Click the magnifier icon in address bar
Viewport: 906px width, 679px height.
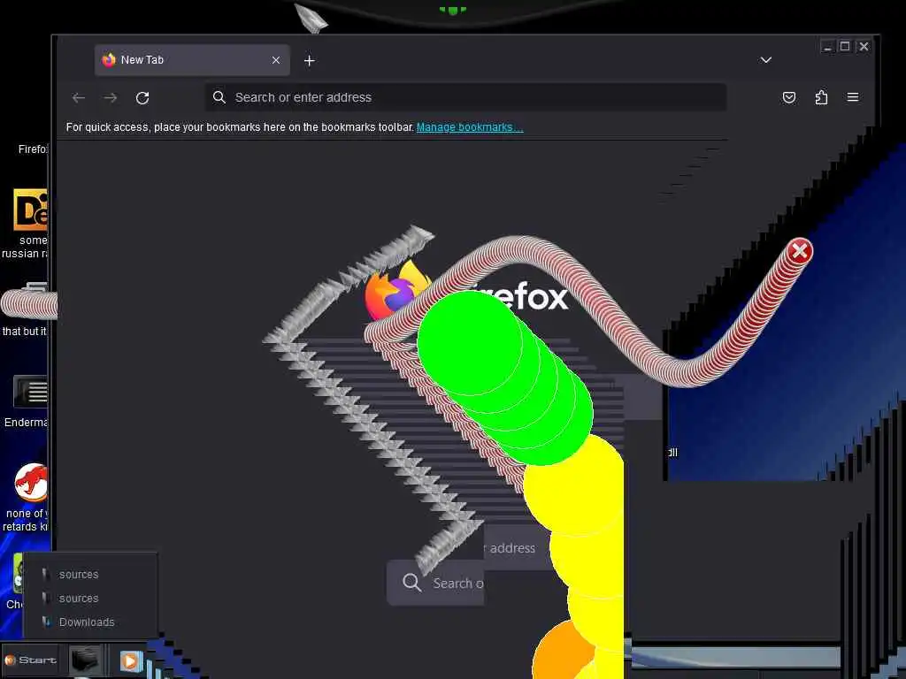pos(219,97)
